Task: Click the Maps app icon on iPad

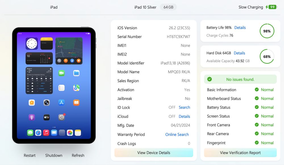Action: point(76,88)
